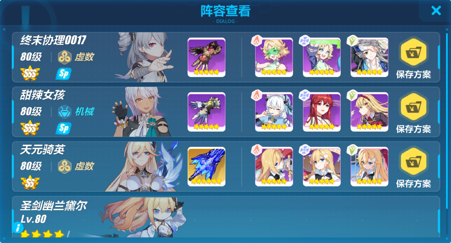Click SP badge on 终末协理0017 row

tap(63, 74)
